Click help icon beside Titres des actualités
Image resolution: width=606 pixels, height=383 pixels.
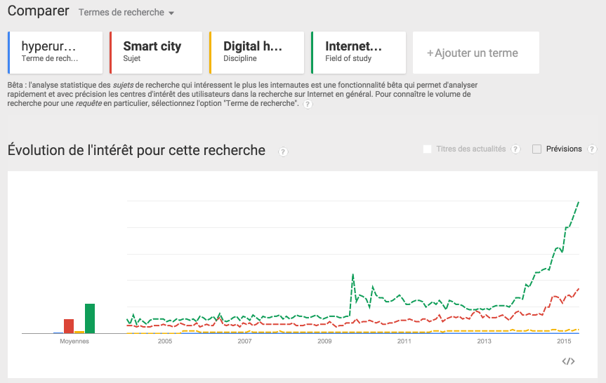click(x=515, y=149)
